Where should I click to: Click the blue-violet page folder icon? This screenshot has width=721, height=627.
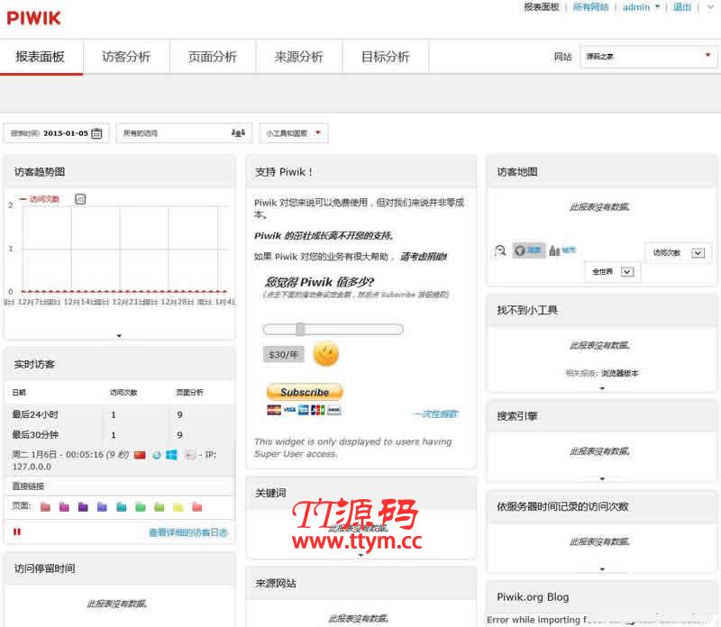(x=102, y=507)
